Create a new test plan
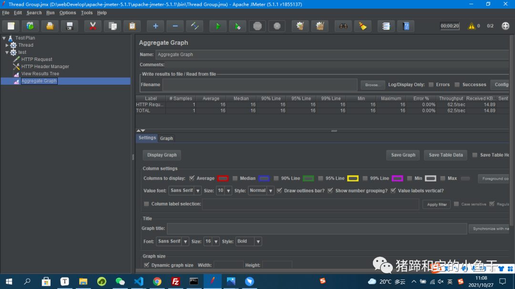The height and width of the screenshot is (289, 515). pos(11,26)
